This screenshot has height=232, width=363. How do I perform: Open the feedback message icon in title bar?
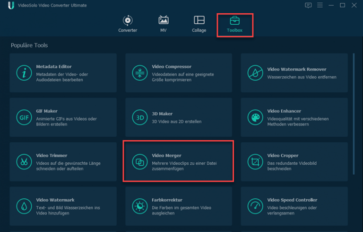pos(308,5)
